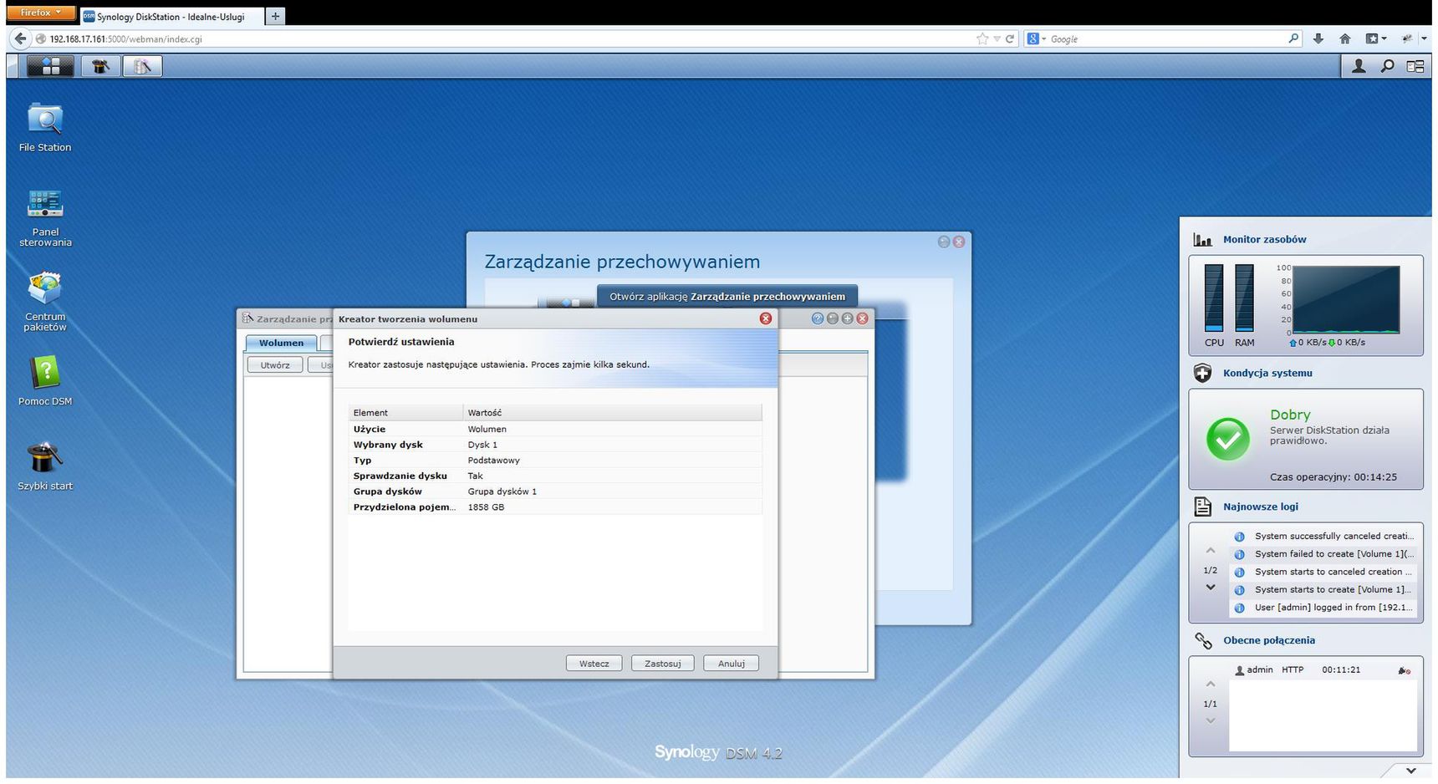Bookmark this page with the star
Image resolution: width=1438 pixels, height=784 pixels.
[982, 38]
